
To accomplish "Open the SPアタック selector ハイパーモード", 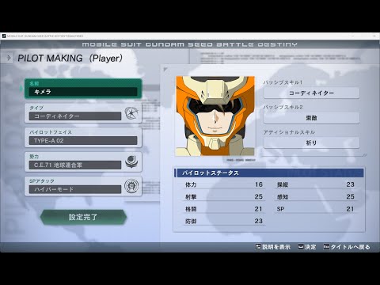I will pos(83,186).
